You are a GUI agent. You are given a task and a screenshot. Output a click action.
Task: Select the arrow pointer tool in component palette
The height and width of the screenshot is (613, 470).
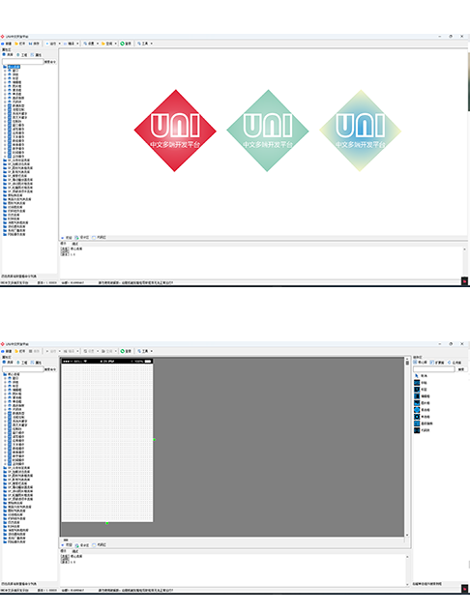(x=417, y=376)
